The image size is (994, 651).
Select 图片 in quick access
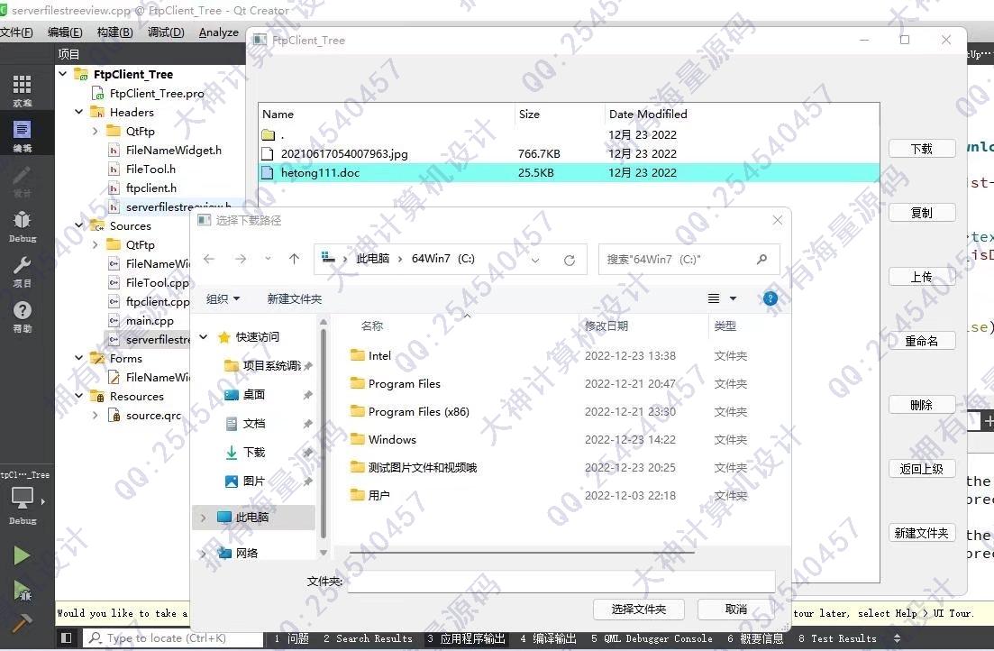(253, 481)
